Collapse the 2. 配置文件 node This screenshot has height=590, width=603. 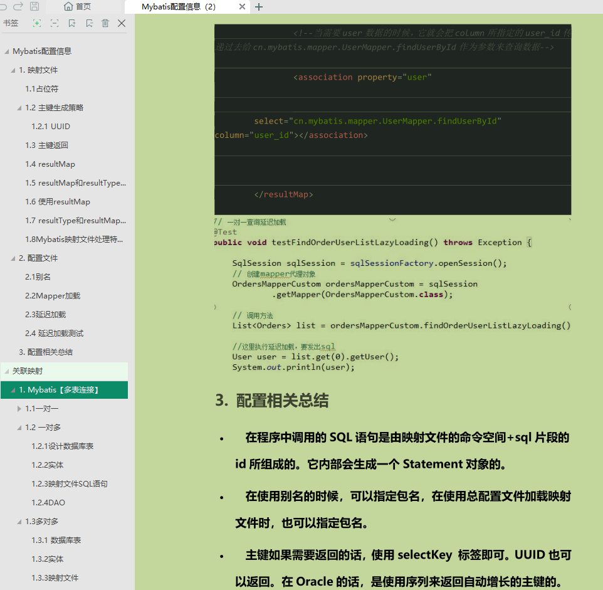tap(13, 258)
